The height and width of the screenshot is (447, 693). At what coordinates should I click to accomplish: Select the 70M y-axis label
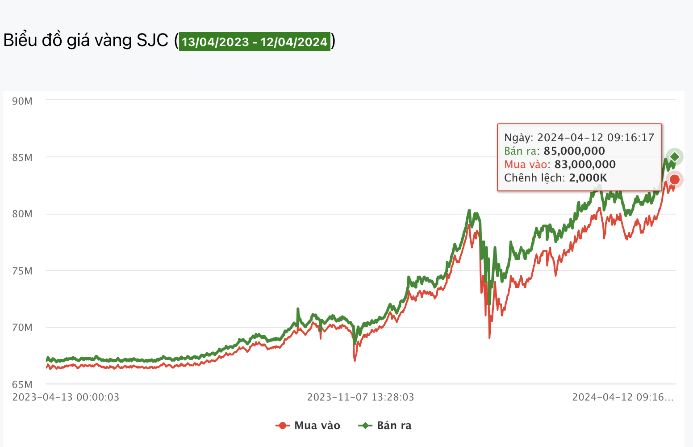pyautogui.click(x=22, y=328)
